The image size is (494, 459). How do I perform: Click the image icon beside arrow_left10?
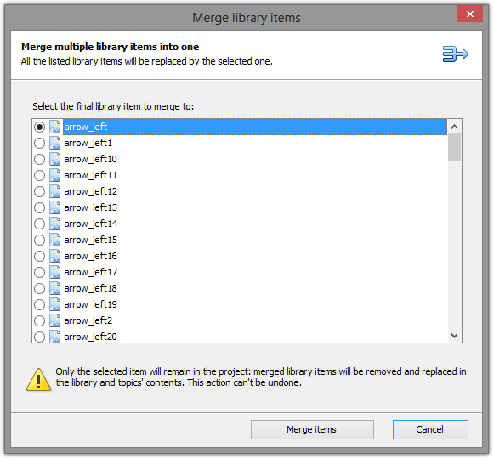click(54, 159)
